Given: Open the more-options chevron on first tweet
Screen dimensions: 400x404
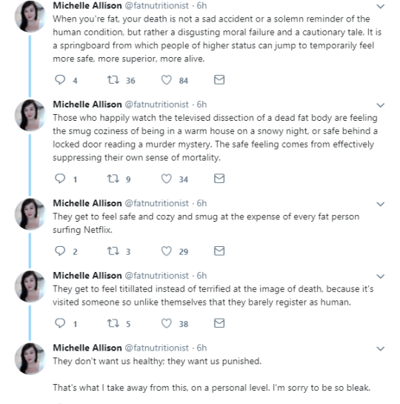Looking at the screenshot, I should point(381,7).
